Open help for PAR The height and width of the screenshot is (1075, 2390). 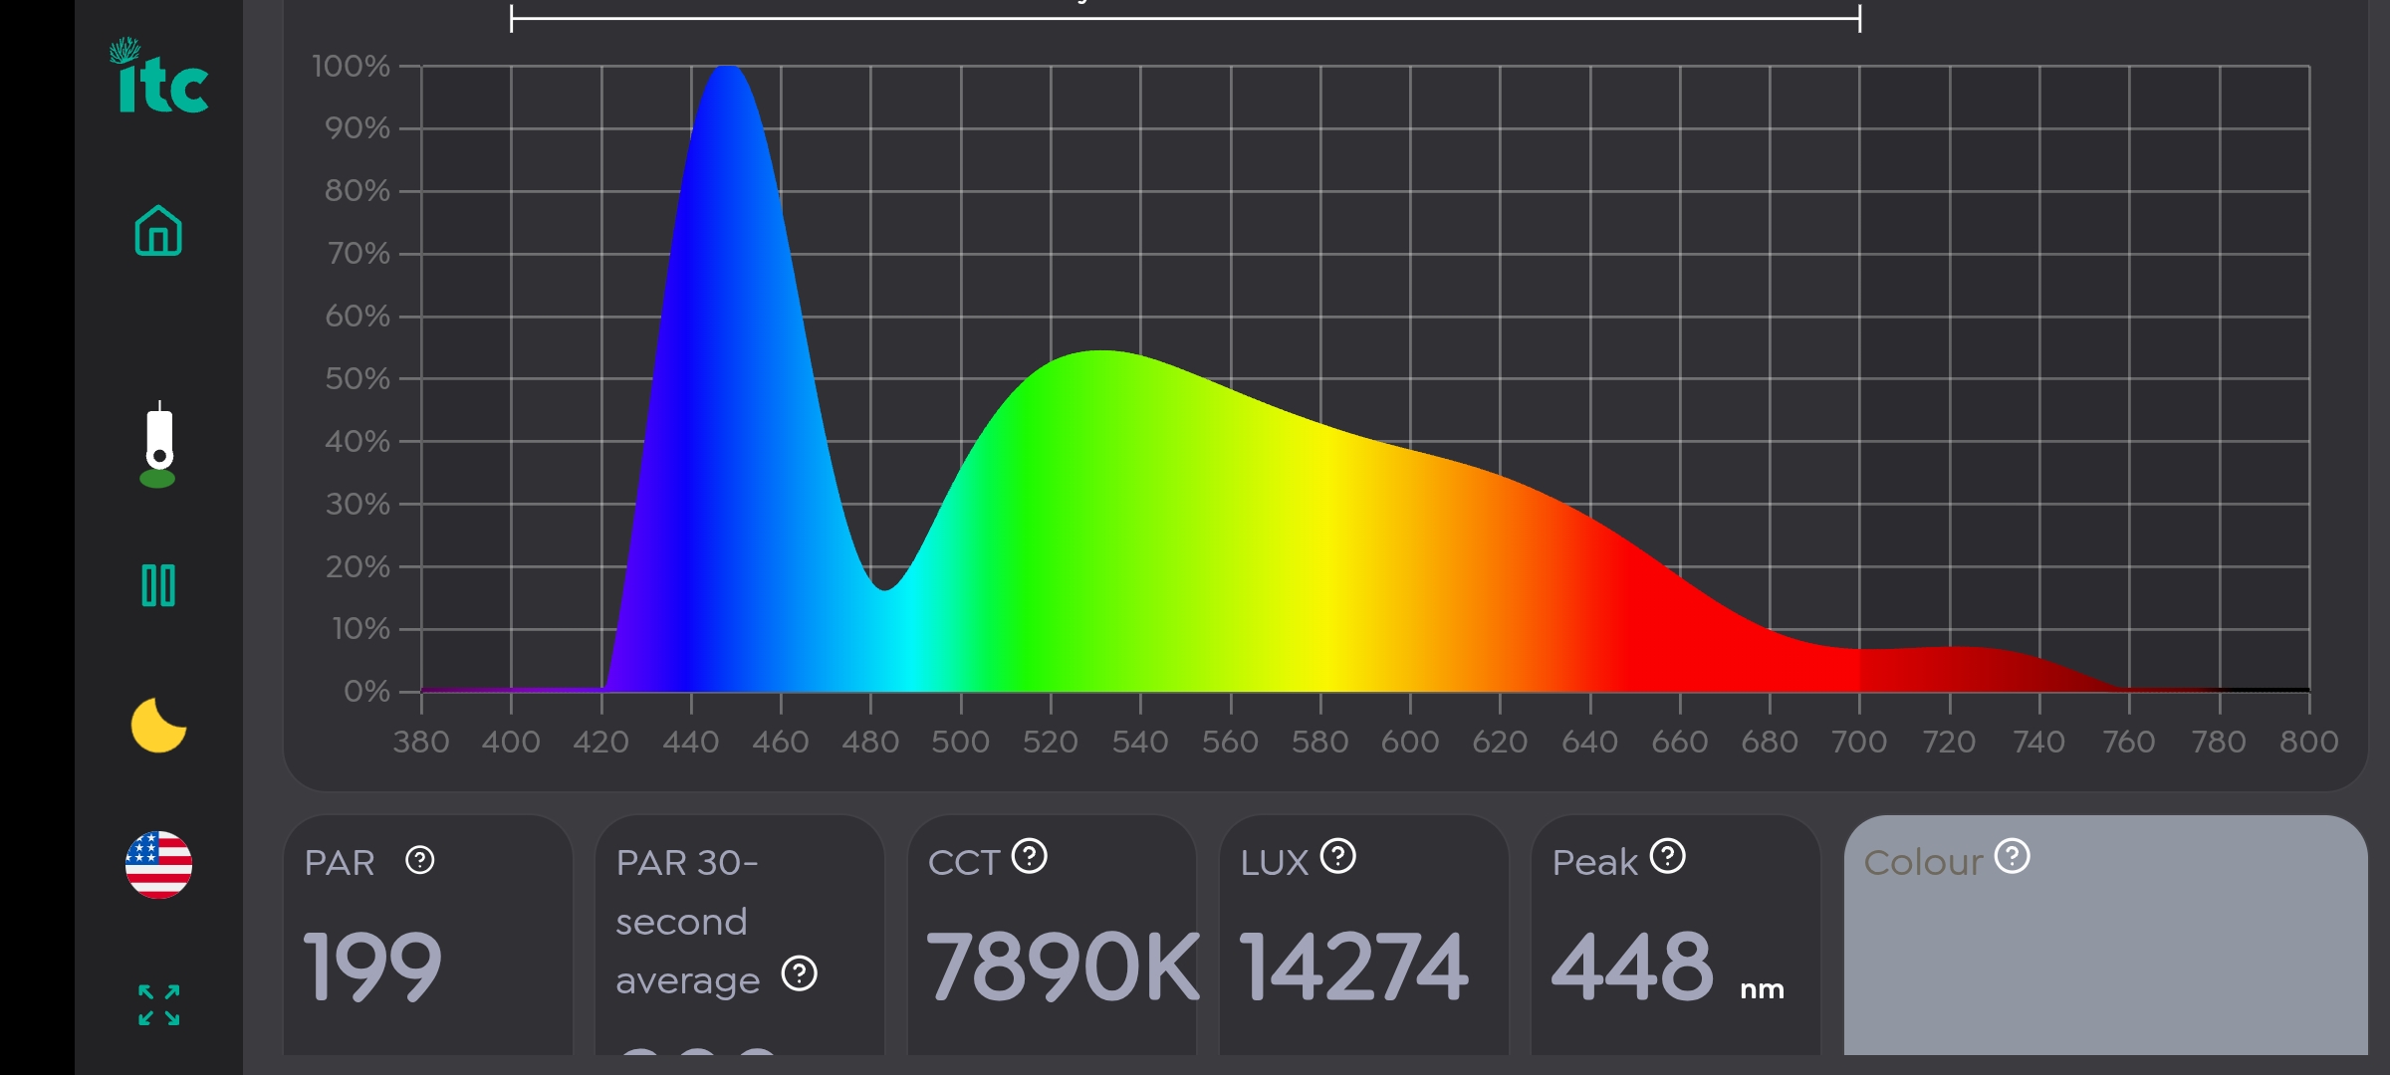pyautogui.click(x=420, y=860)
